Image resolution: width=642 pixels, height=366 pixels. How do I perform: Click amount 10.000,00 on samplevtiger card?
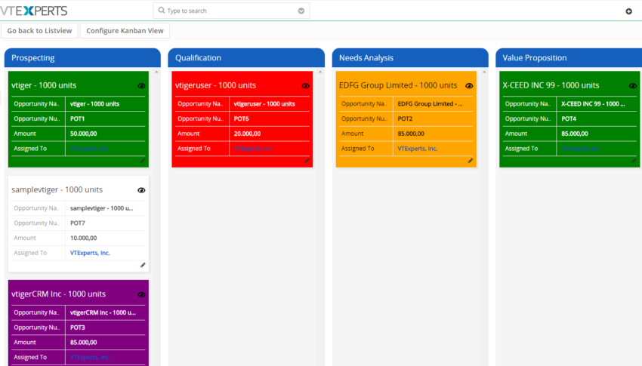coord(84,238)
